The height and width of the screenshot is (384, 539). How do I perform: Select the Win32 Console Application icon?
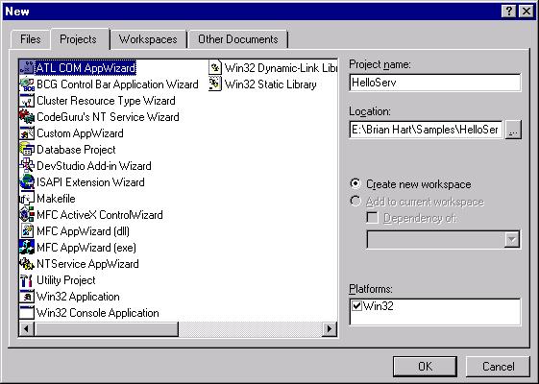[x=27, y=313]
